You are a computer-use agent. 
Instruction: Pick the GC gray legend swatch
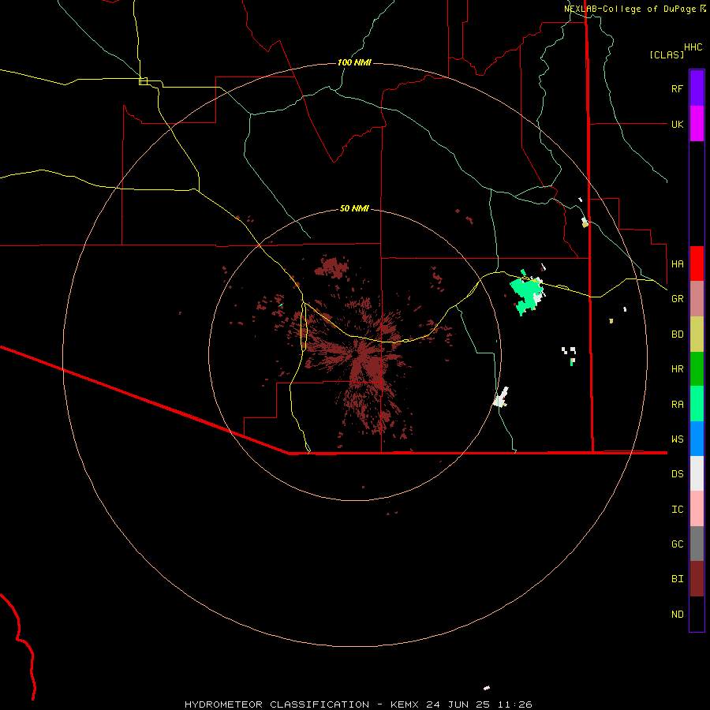[697, 544]
